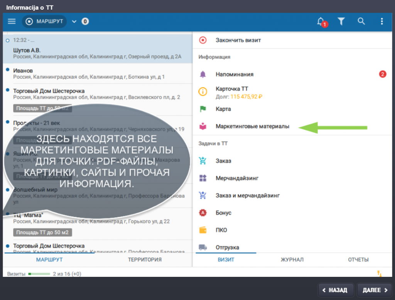This screenshot has width=395, height=300.
Task: Switch to the МАРШРУТ tab
Action: pos(49,260)
